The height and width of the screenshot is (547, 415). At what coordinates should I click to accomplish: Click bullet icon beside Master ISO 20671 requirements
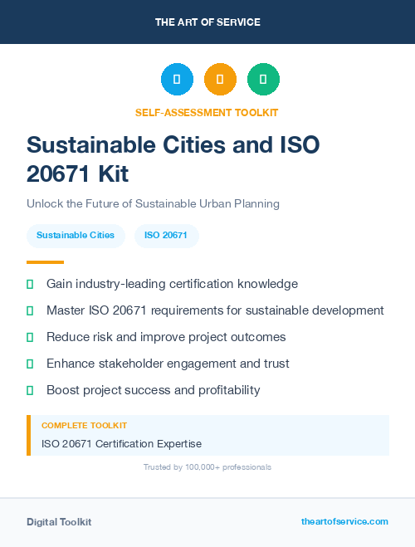click(x=30, y=310)
